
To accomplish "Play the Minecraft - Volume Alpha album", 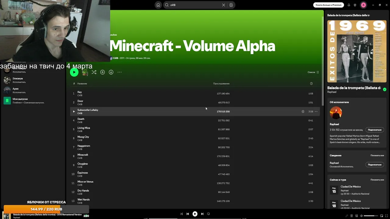I will click(x=74, y=72).
